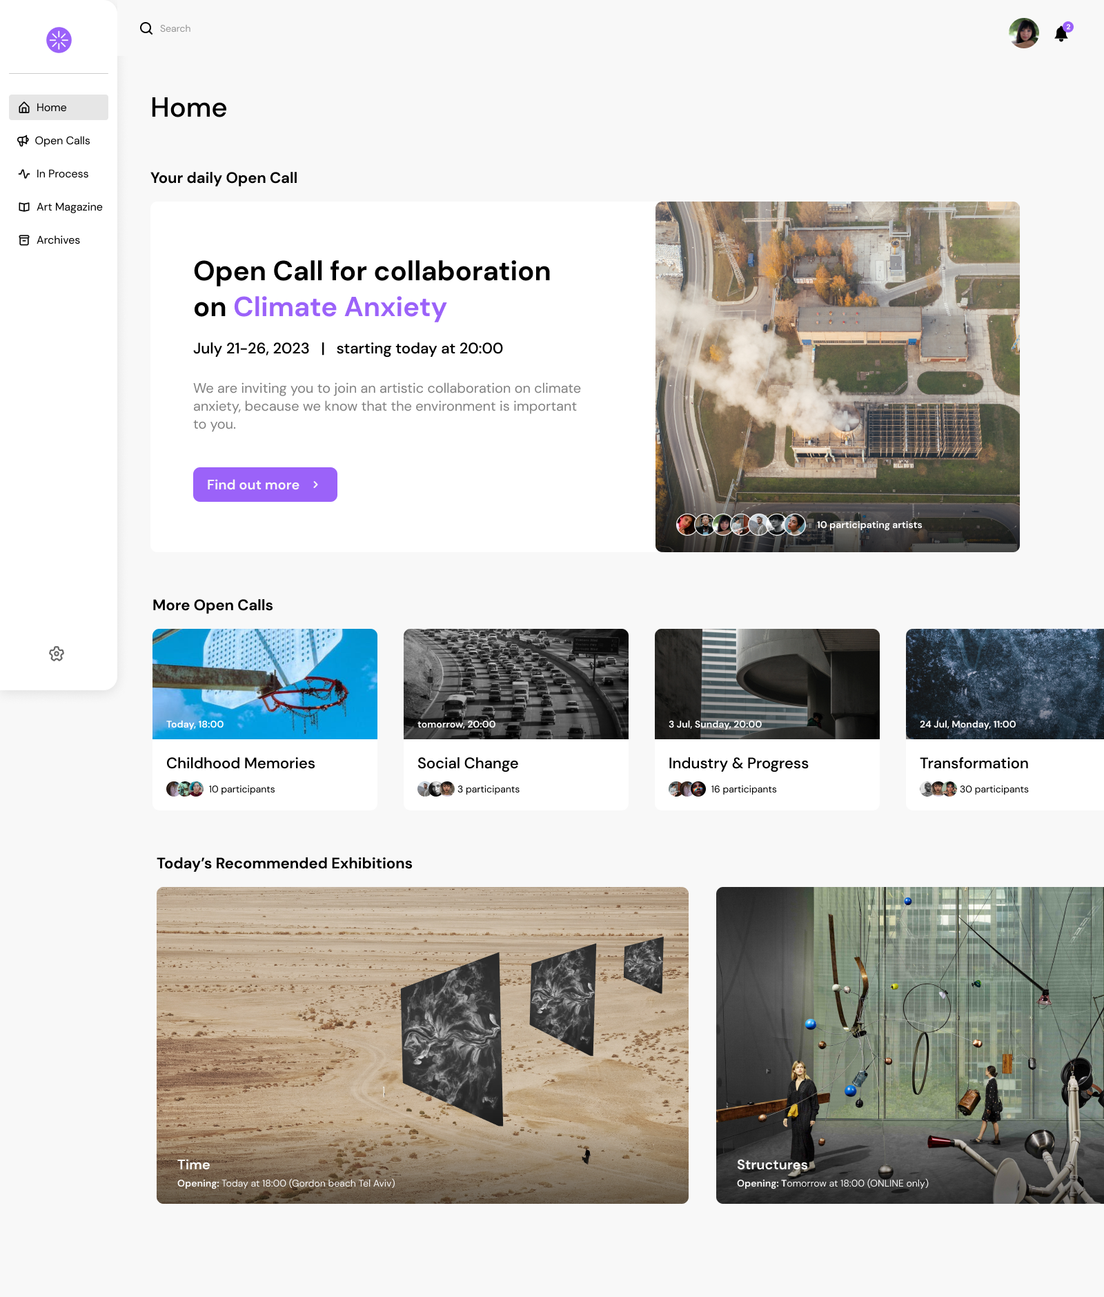Image resolution: width=1104 pixels, height=1297 pixels.
Task: Click 'Your daily Open Call' heading
Action: (x=224, y=178)
